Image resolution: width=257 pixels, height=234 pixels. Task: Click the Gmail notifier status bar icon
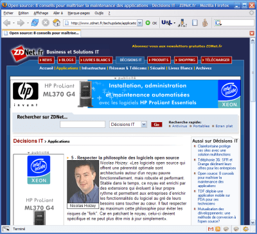[210, 229]
